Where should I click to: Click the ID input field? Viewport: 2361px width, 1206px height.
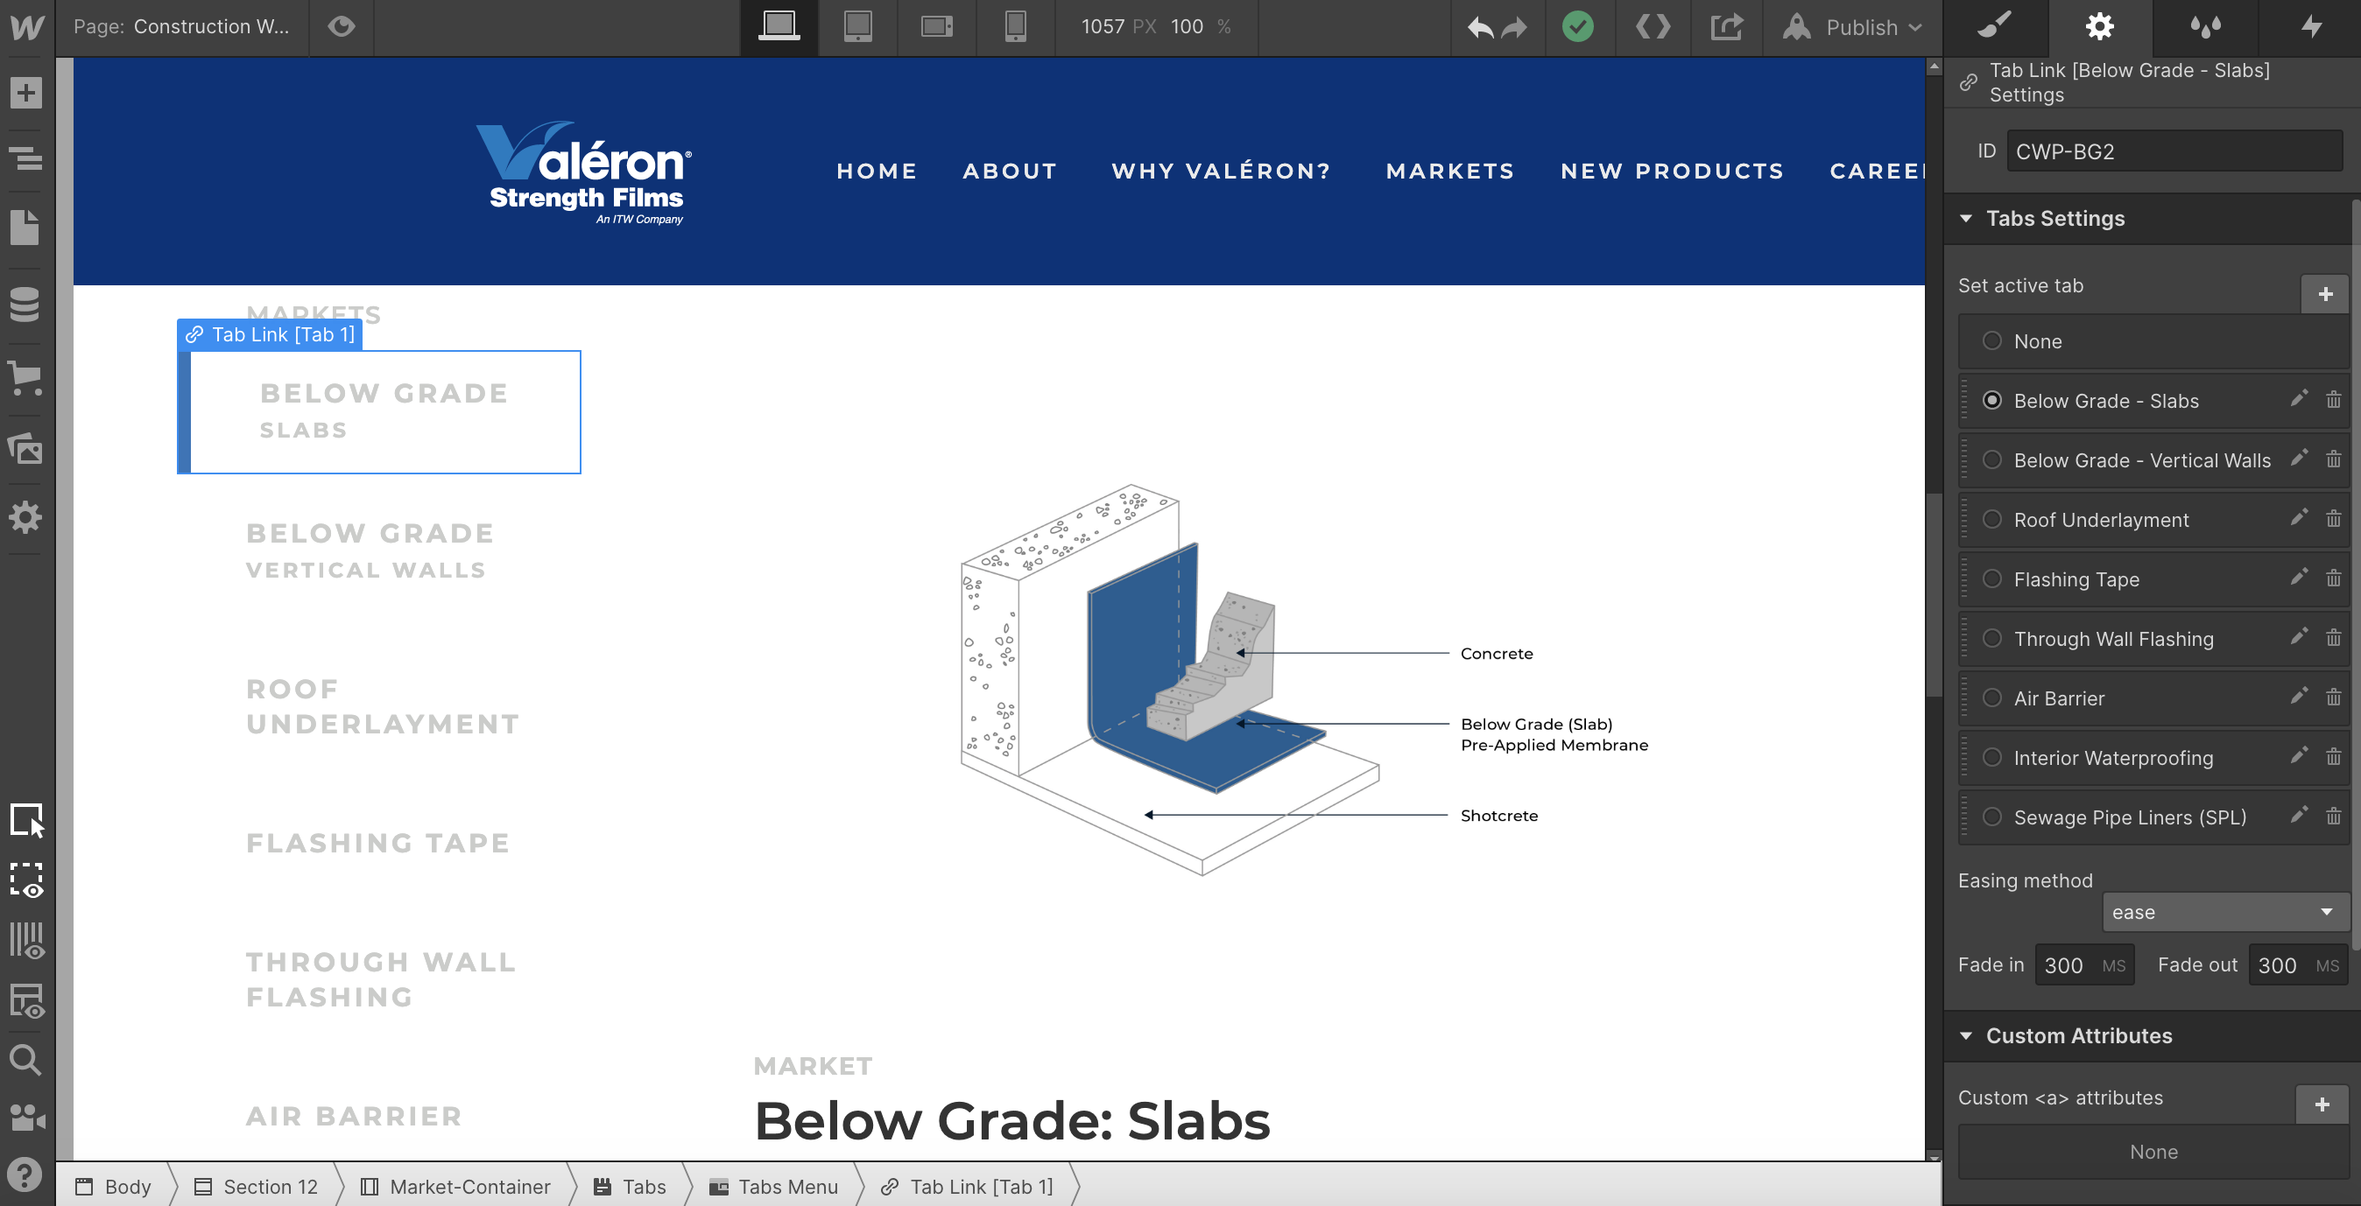pyautogui.click(x=2173, y=151)
